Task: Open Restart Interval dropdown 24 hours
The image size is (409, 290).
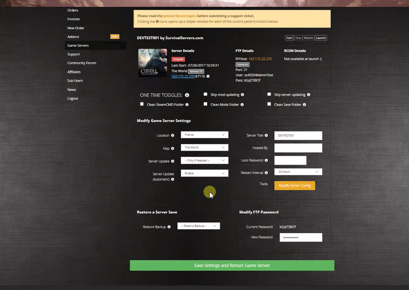Action: point(298,172)
